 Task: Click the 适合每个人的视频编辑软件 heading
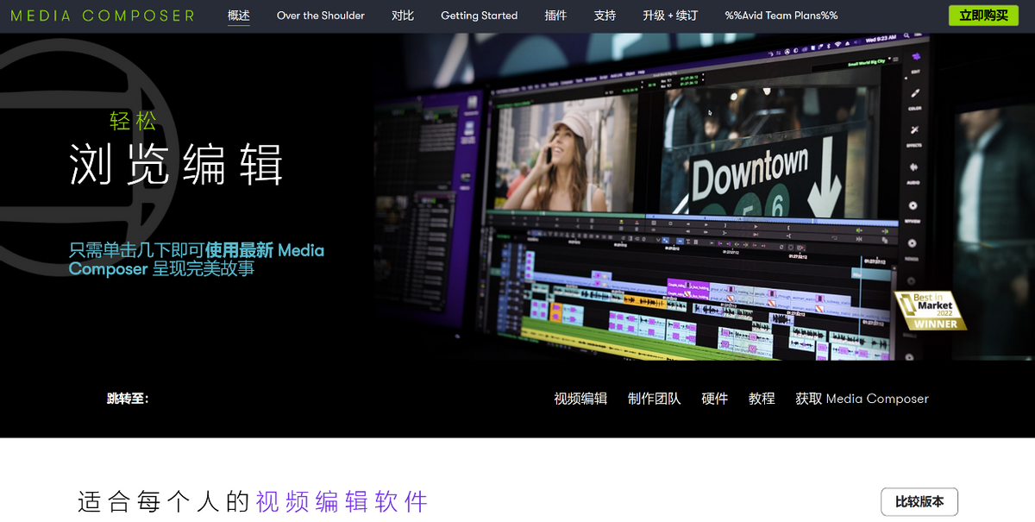click(x=253, y=501)
